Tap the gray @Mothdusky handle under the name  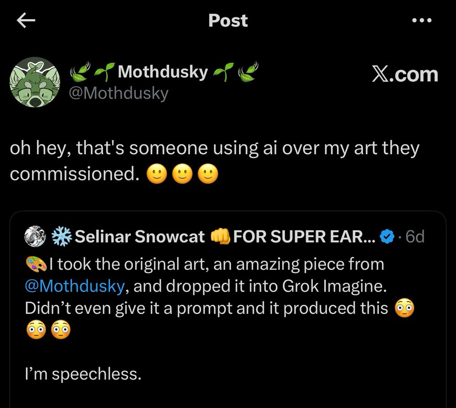[118, 93]
